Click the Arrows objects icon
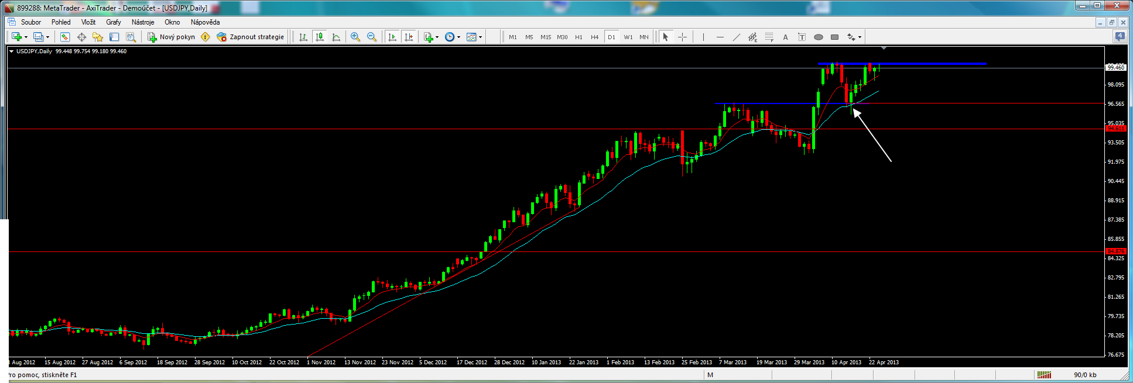The width and height of the screenshot is (1133, 383). pos(851,37)
